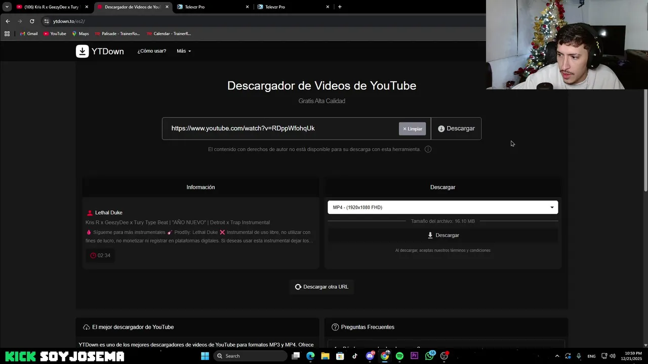The height and width of the screenshot is (364, 648).
Task: Go back with the browser back arrow
Action: 8,21
